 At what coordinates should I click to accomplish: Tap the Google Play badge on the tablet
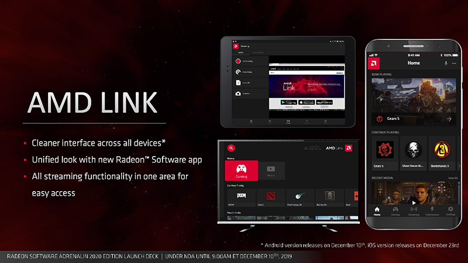(288, 102)
